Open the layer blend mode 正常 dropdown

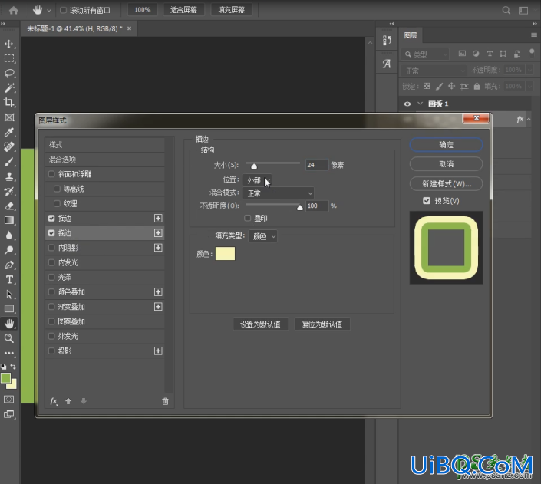434,71
